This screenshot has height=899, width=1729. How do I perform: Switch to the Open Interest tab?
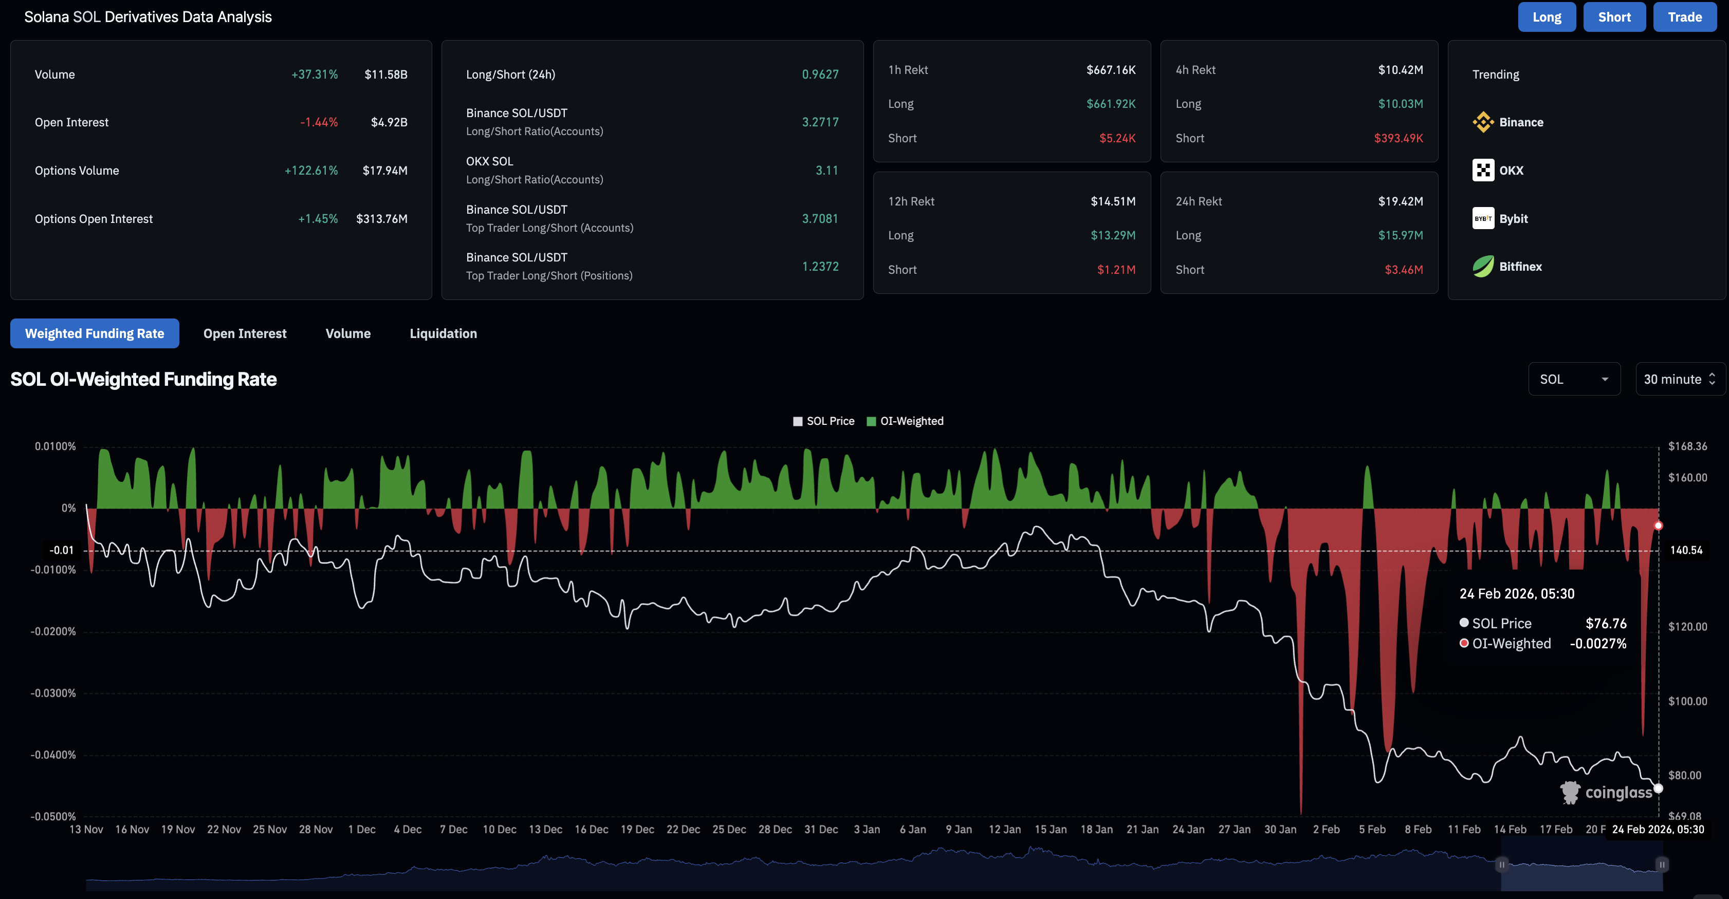click(x=244, y=333)
